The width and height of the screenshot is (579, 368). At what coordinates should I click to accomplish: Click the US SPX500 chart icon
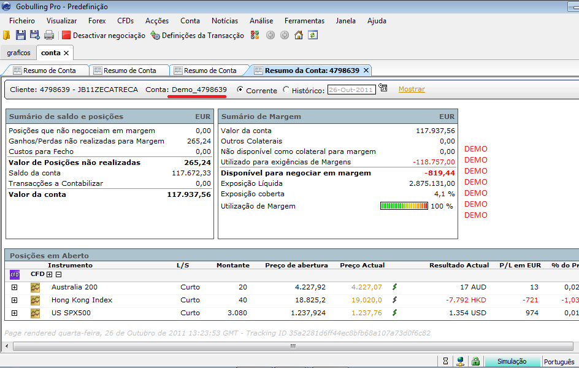pyautogui.click(x=35, y=313)
